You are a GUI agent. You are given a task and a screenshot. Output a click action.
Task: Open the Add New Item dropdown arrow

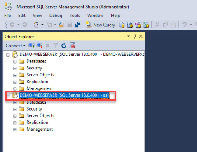point(55,25)
